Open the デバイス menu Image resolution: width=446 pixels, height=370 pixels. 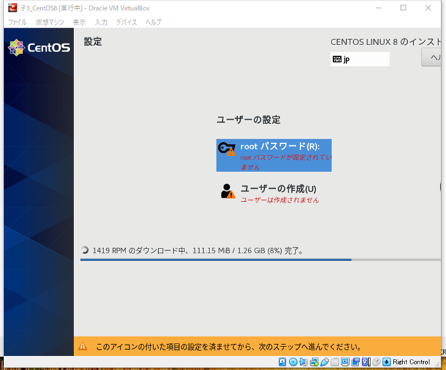(126, 22)
